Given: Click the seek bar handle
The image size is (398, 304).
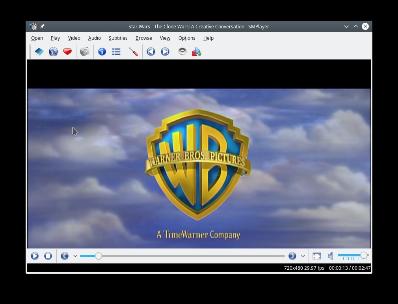Looking at the screenshot, I should pyautogui.click(x=99, y=256).
